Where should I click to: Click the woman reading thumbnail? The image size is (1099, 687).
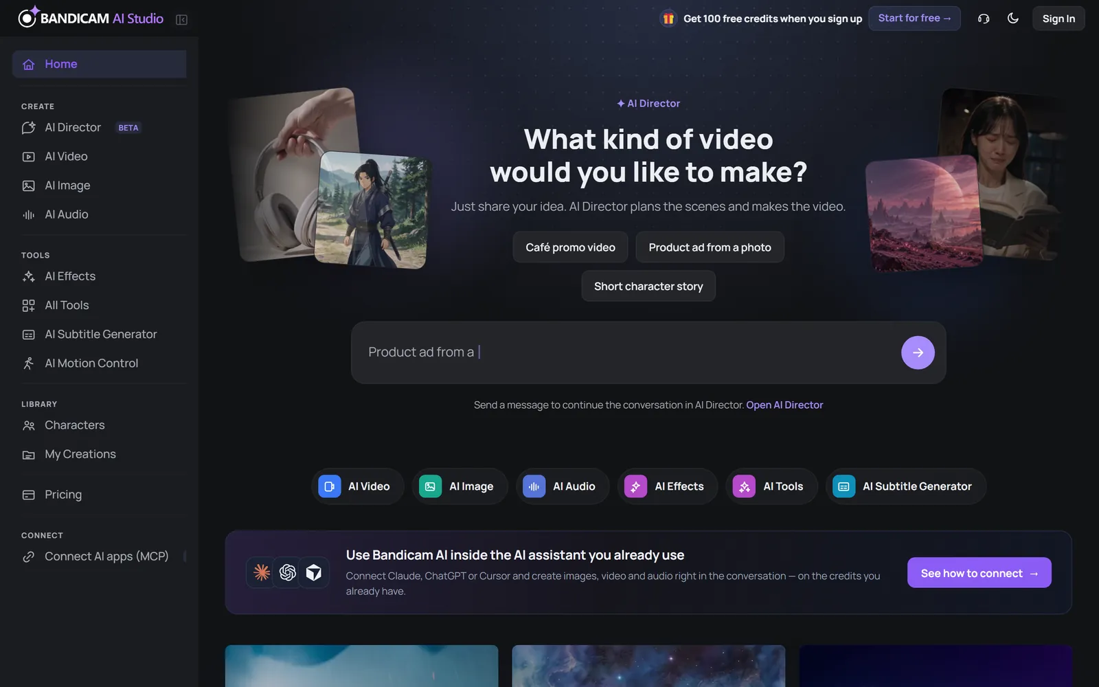(x=999, y=175)
